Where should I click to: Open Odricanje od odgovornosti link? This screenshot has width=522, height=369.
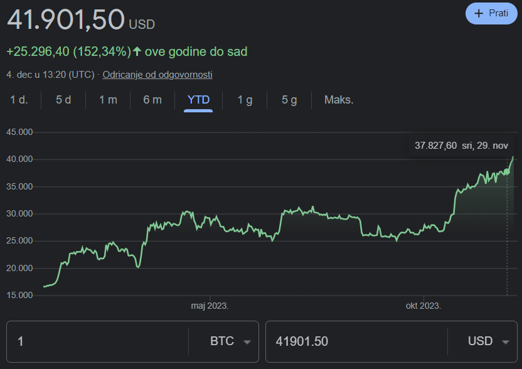157,75
